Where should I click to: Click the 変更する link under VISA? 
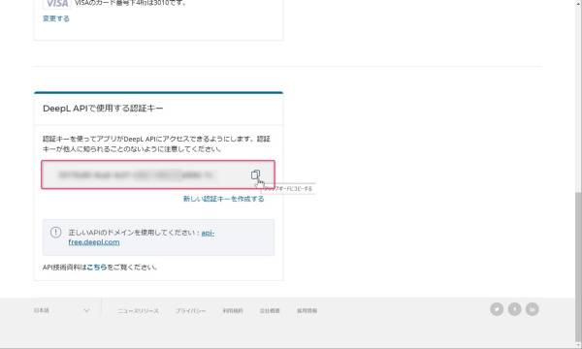coord(56,18)
